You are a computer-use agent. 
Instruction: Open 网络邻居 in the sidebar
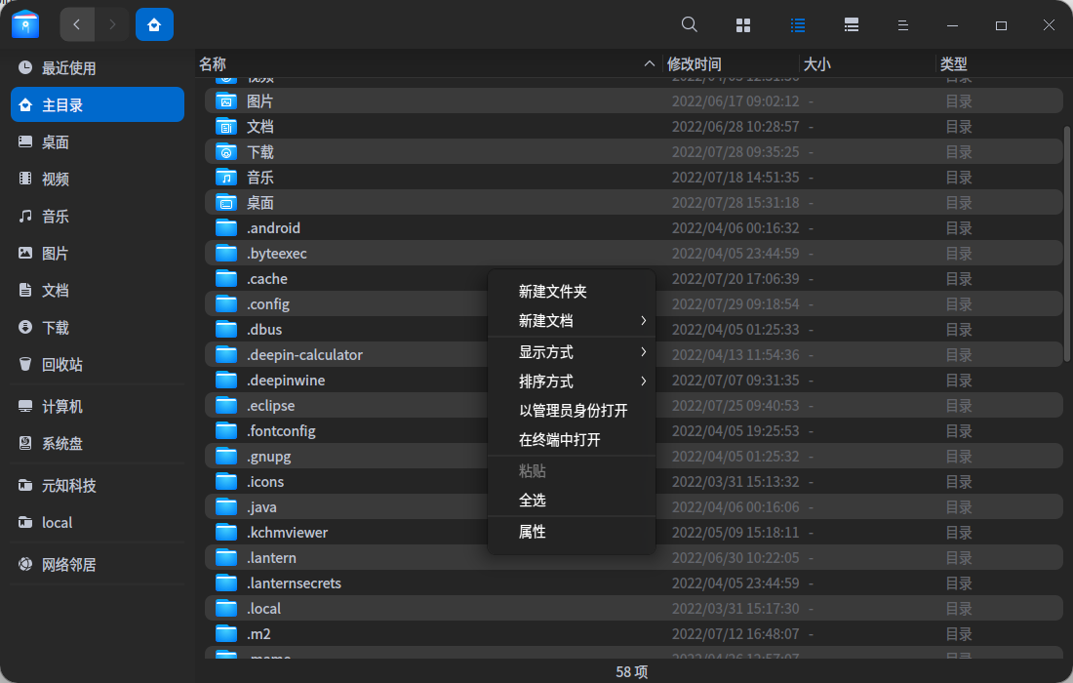[98, 565]
